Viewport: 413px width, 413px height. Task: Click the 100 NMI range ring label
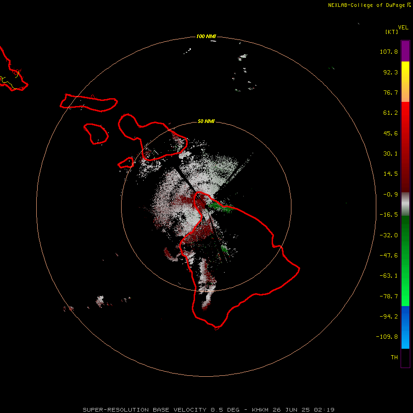click(x=206, y=36)
